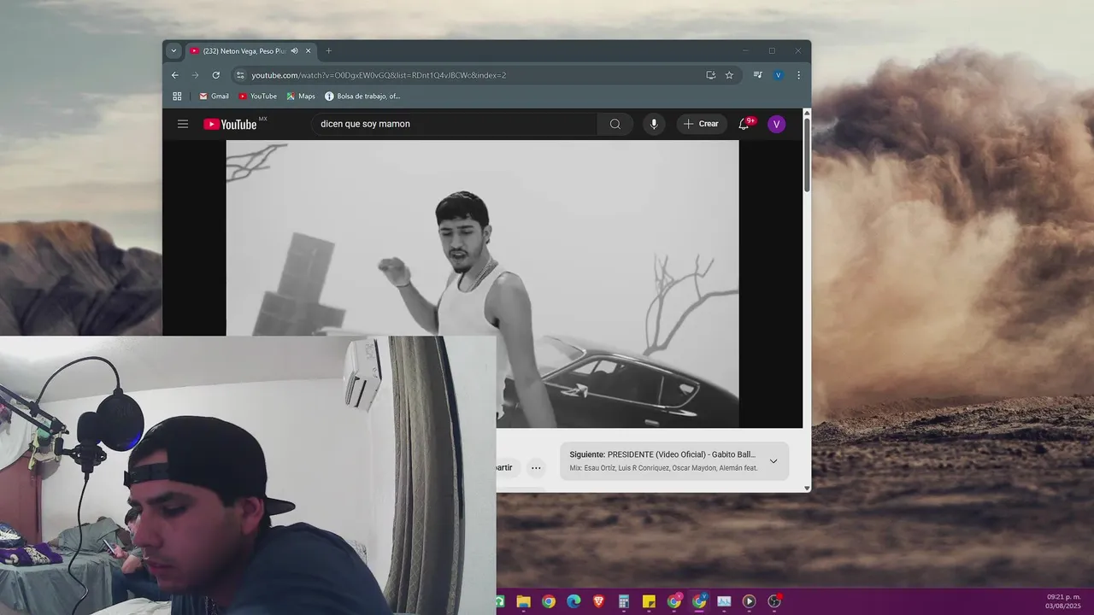Reload the YouTube page
The width and height of the screenshot is (1094, 615).
point(215,75)
